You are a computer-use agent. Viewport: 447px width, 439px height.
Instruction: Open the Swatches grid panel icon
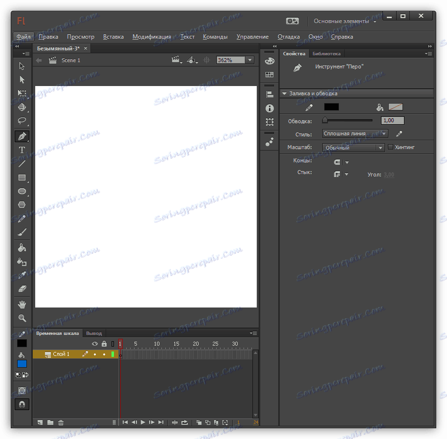click(269, 75)
